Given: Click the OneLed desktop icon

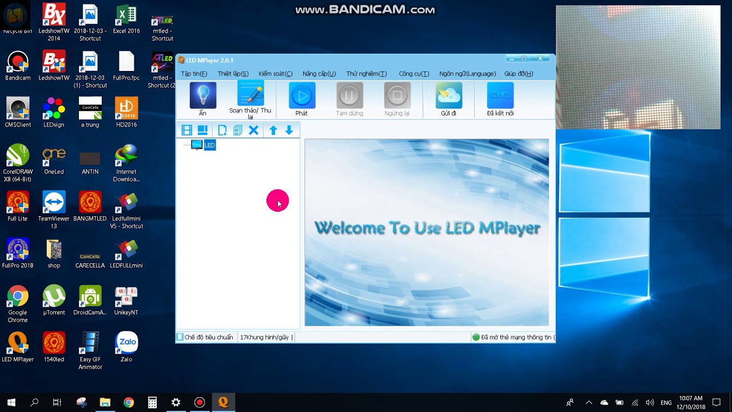Looking at the screenshot, I should (x=54, y=160).
